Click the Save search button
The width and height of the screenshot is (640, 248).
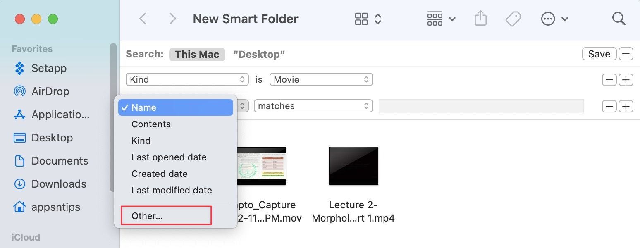tap(599, 54)
